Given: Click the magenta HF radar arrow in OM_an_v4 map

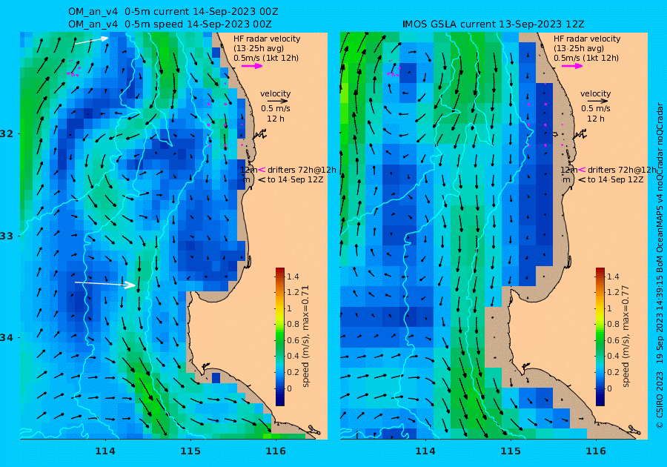Looking at the screenshot, I should tap(252, 66).
